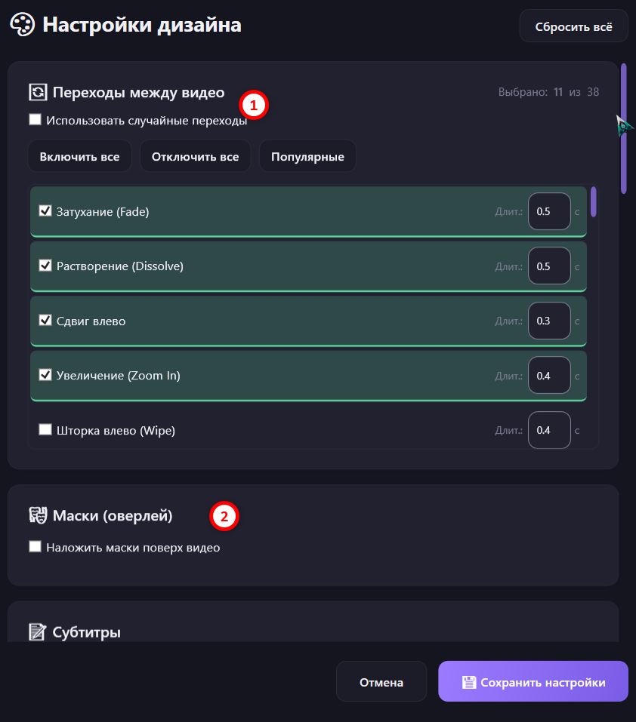Enable Наложить маски поверх видео checkbox

(35, 546)
